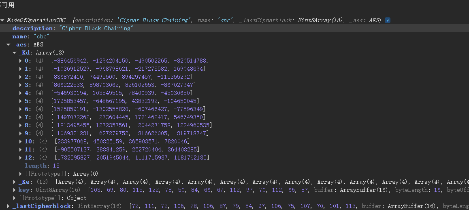Click the value 1795853457 in row 5
This screenshot has height=210, width=469.
70,101
